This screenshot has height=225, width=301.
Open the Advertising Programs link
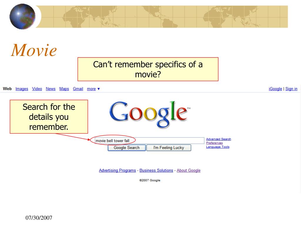[117, 170]
